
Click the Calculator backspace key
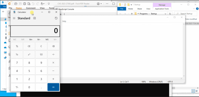coord(53,46)
